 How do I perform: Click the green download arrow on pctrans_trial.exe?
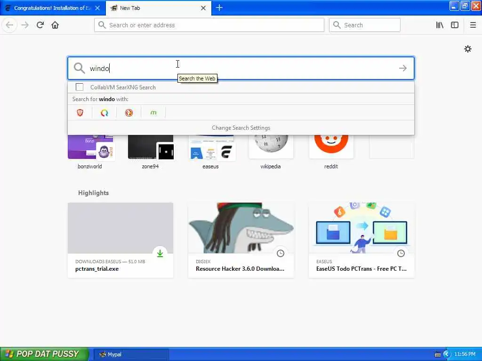[160, 253]
